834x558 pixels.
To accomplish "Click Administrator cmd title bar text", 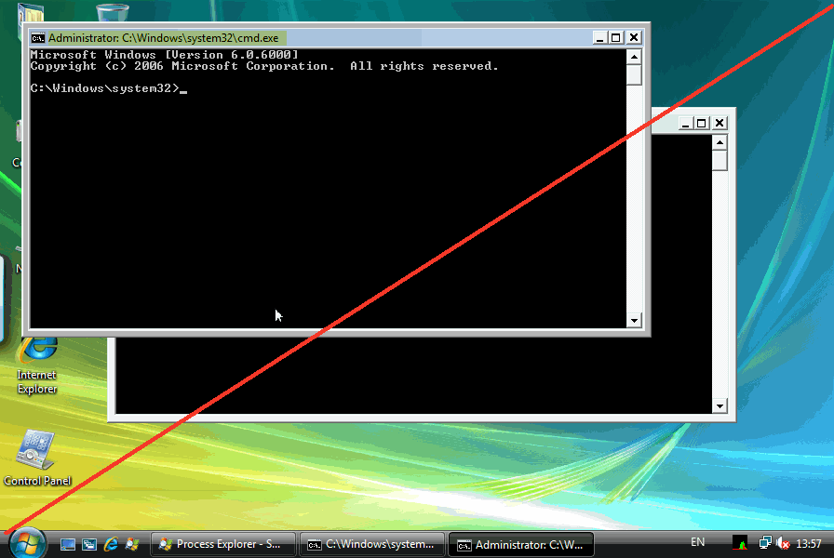I will click(x=163, y=38).
